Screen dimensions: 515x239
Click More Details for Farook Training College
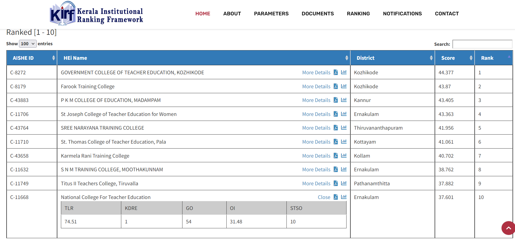(x=316, y=86)
